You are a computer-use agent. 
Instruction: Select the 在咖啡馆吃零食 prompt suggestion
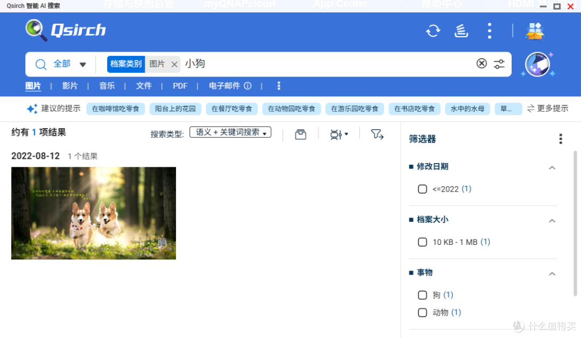(115, 109)
